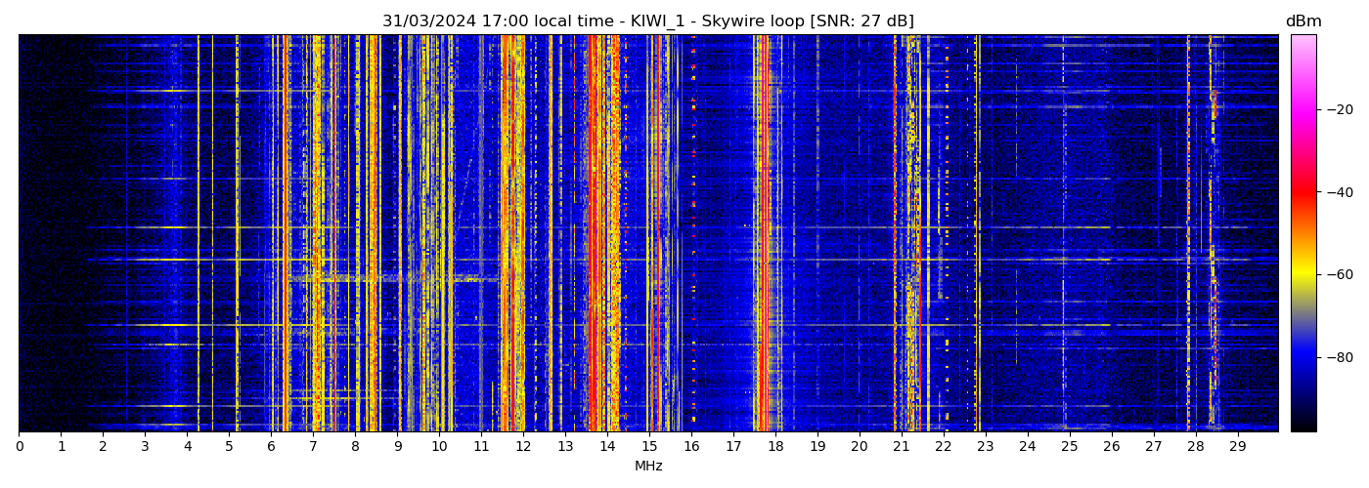This screenshot has height=488, width=1369.
Task: Click the −20 colorbar tick label
Action: pyautogui.click(x=1339, y=110)
